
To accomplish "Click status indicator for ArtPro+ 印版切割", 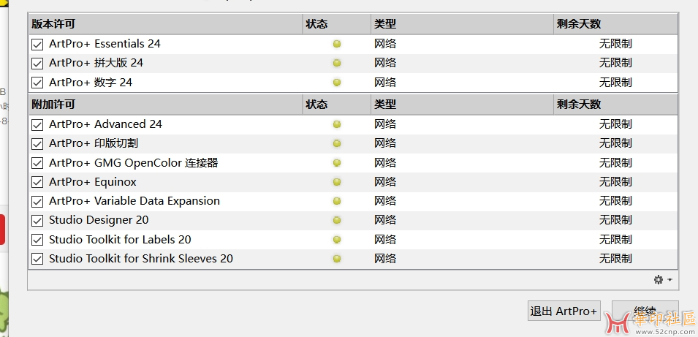I will [x=337, y=143].
